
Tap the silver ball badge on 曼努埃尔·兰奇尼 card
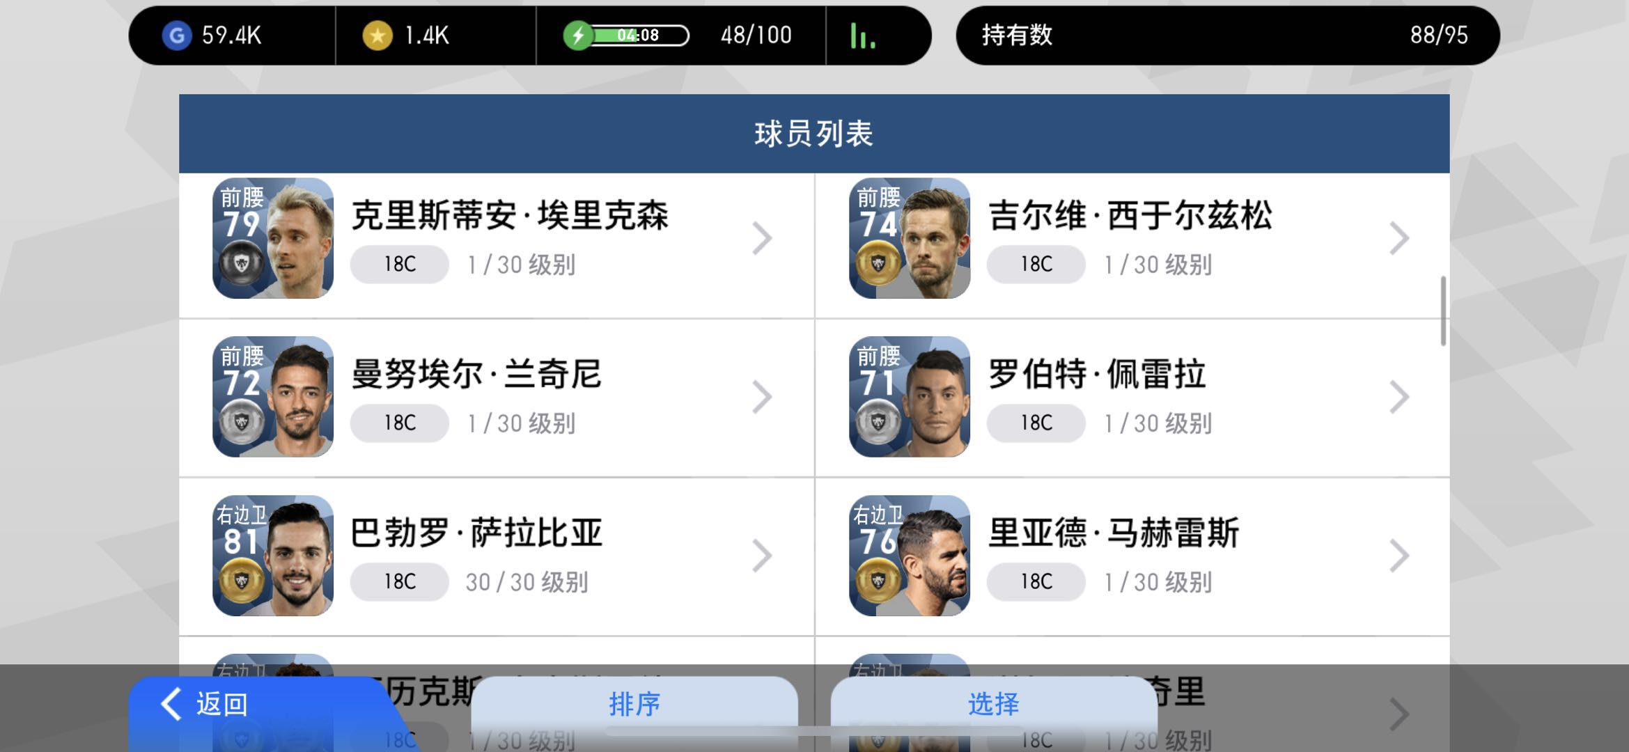click(x=242, y=422)
